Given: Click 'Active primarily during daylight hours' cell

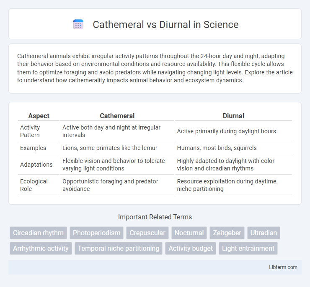Looking at the screenshot, I should (x=233, y=131).
